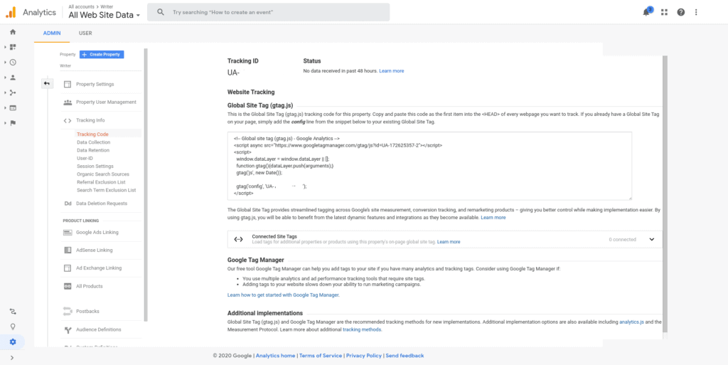Expand the Customization sidebar arrow
This screenshot has height=365, width=728.
5,47
